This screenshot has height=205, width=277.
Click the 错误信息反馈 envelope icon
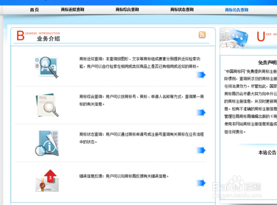(47, 181)
